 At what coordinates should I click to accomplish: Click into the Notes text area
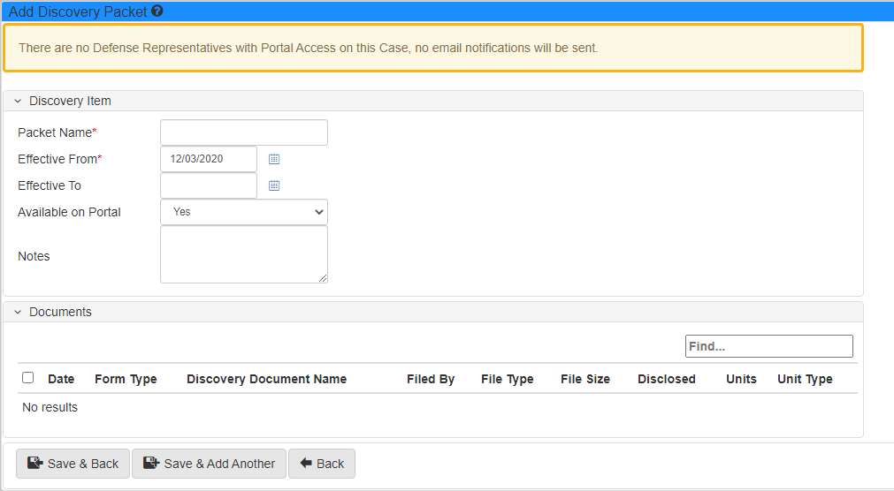pyautogui.click(x=244, y=254)
